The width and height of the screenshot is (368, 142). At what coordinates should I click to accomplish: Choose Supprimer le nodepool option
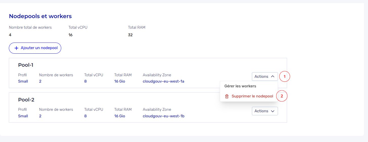tap(249, 96)
